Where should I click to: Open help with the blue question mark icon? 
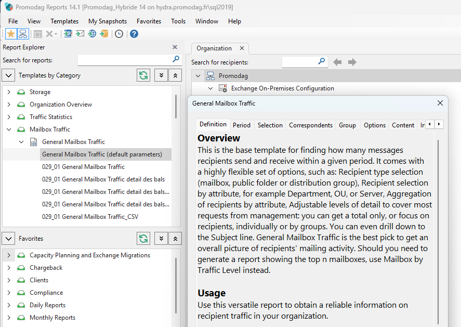(x=134, y=34)
